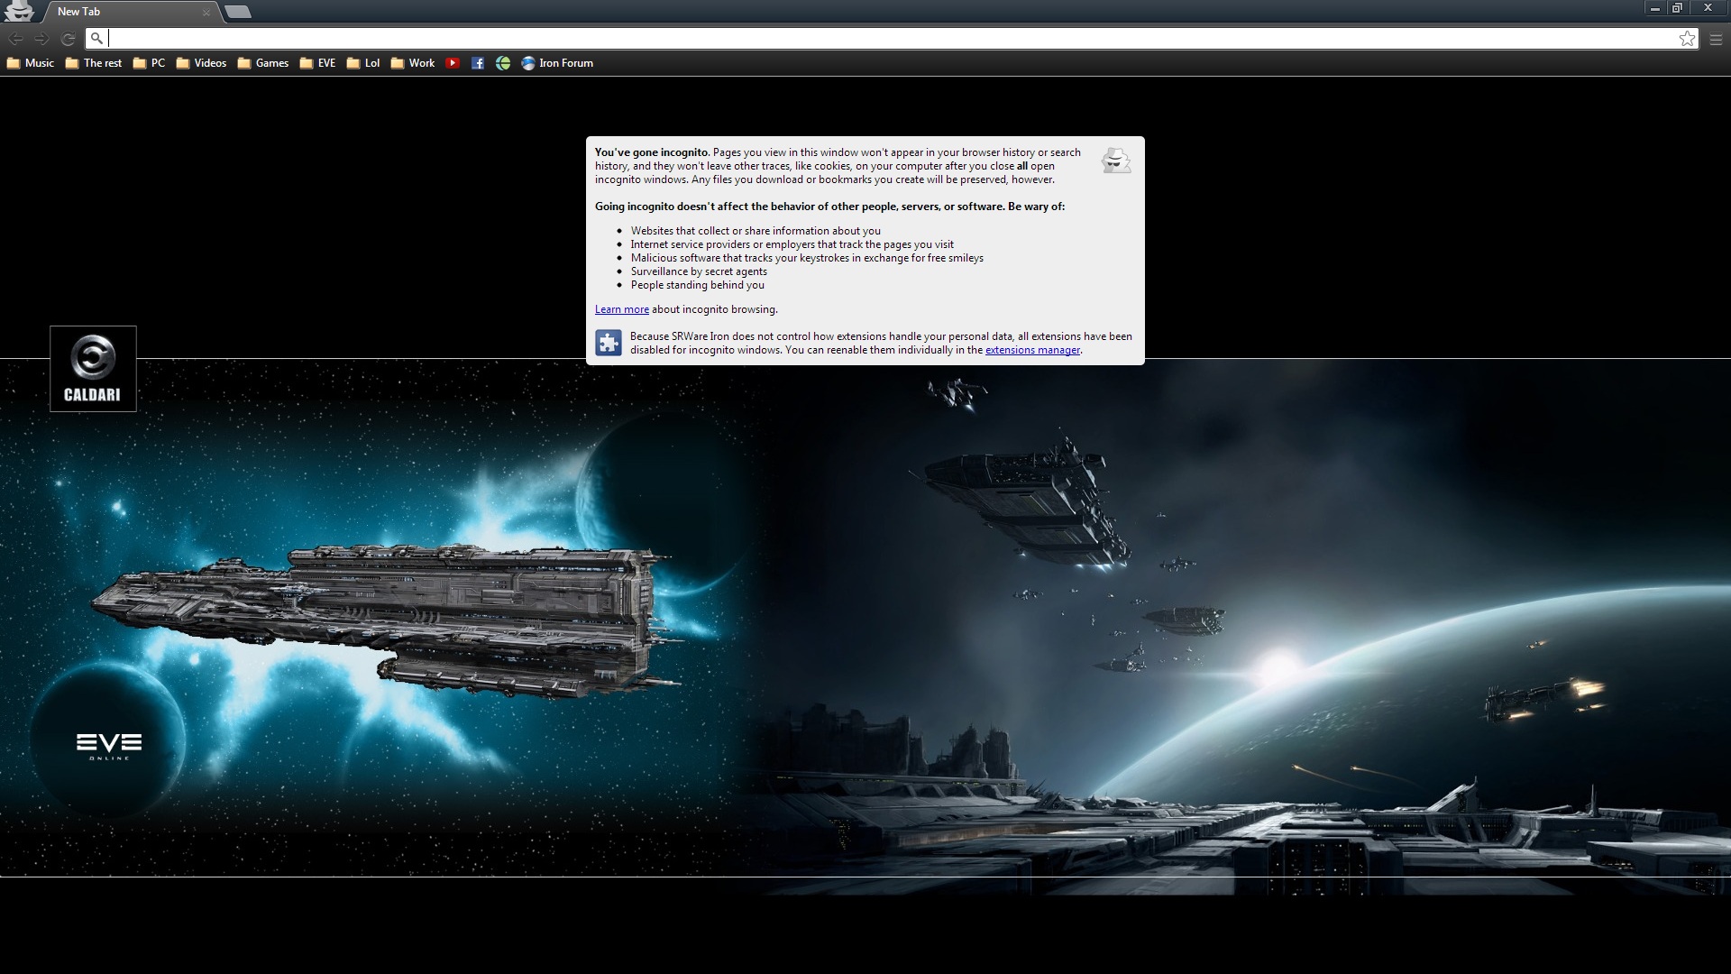This screenshot has height=974, width=1731.
Task: Reload the page with the refresh icon
Action: pyautogui.click(x=68, y=39)
